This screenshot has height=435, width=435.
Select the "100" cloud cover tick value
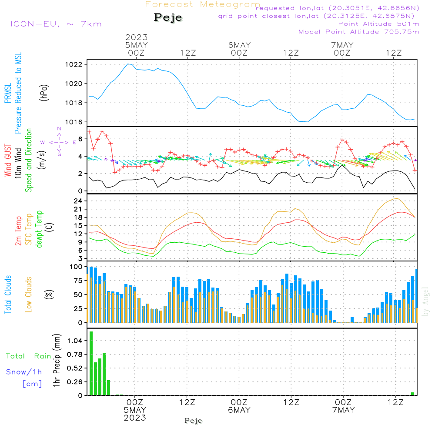point(76,267)
